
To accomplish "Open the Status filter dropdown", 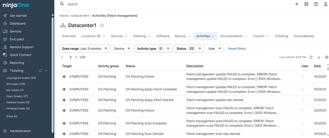I will [x=189, y=49].
